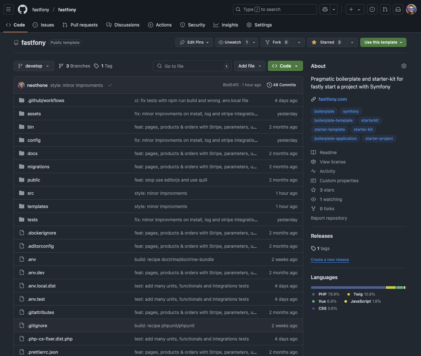
Task: Click the Fork button
Action: pos(277,42)
